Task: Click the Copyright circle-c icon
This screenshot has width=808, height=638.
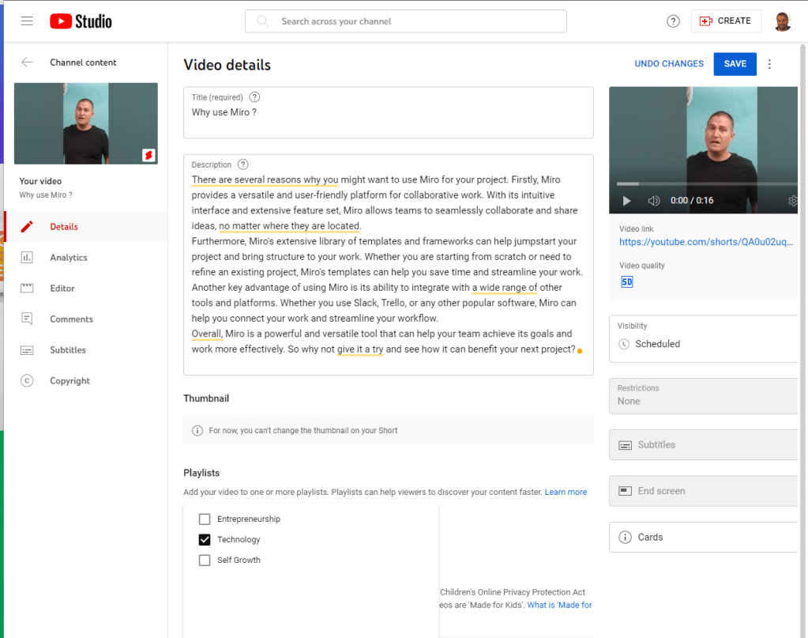Action: pyautogui.click(x=27, y=380)
